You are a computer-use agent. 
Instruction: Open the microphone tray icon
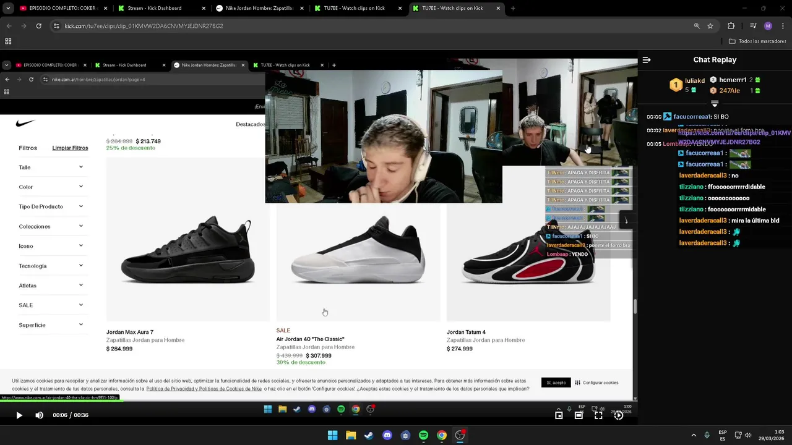coord(707,435)
